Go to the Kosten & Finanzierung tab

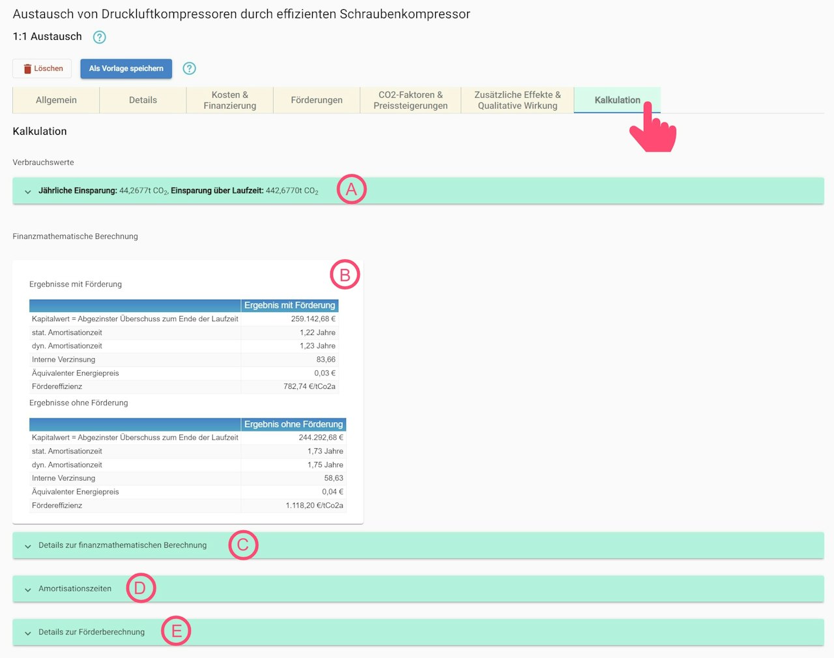coord(230,100)
